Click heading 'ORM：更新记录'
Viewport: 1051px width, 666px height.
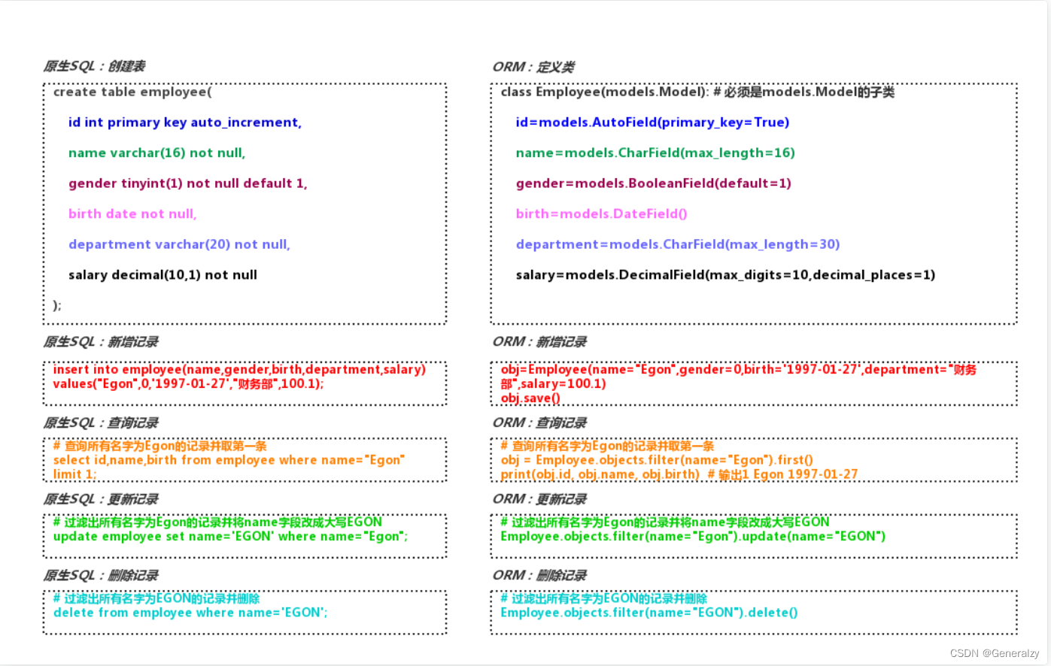[539, 500]
